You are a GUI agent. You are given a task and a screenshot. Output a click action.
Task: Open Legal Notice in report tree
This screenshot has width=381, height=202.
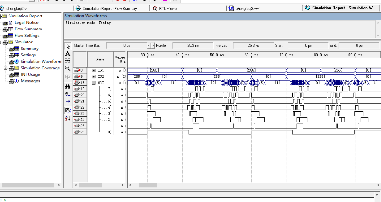(x=26, y=23)
